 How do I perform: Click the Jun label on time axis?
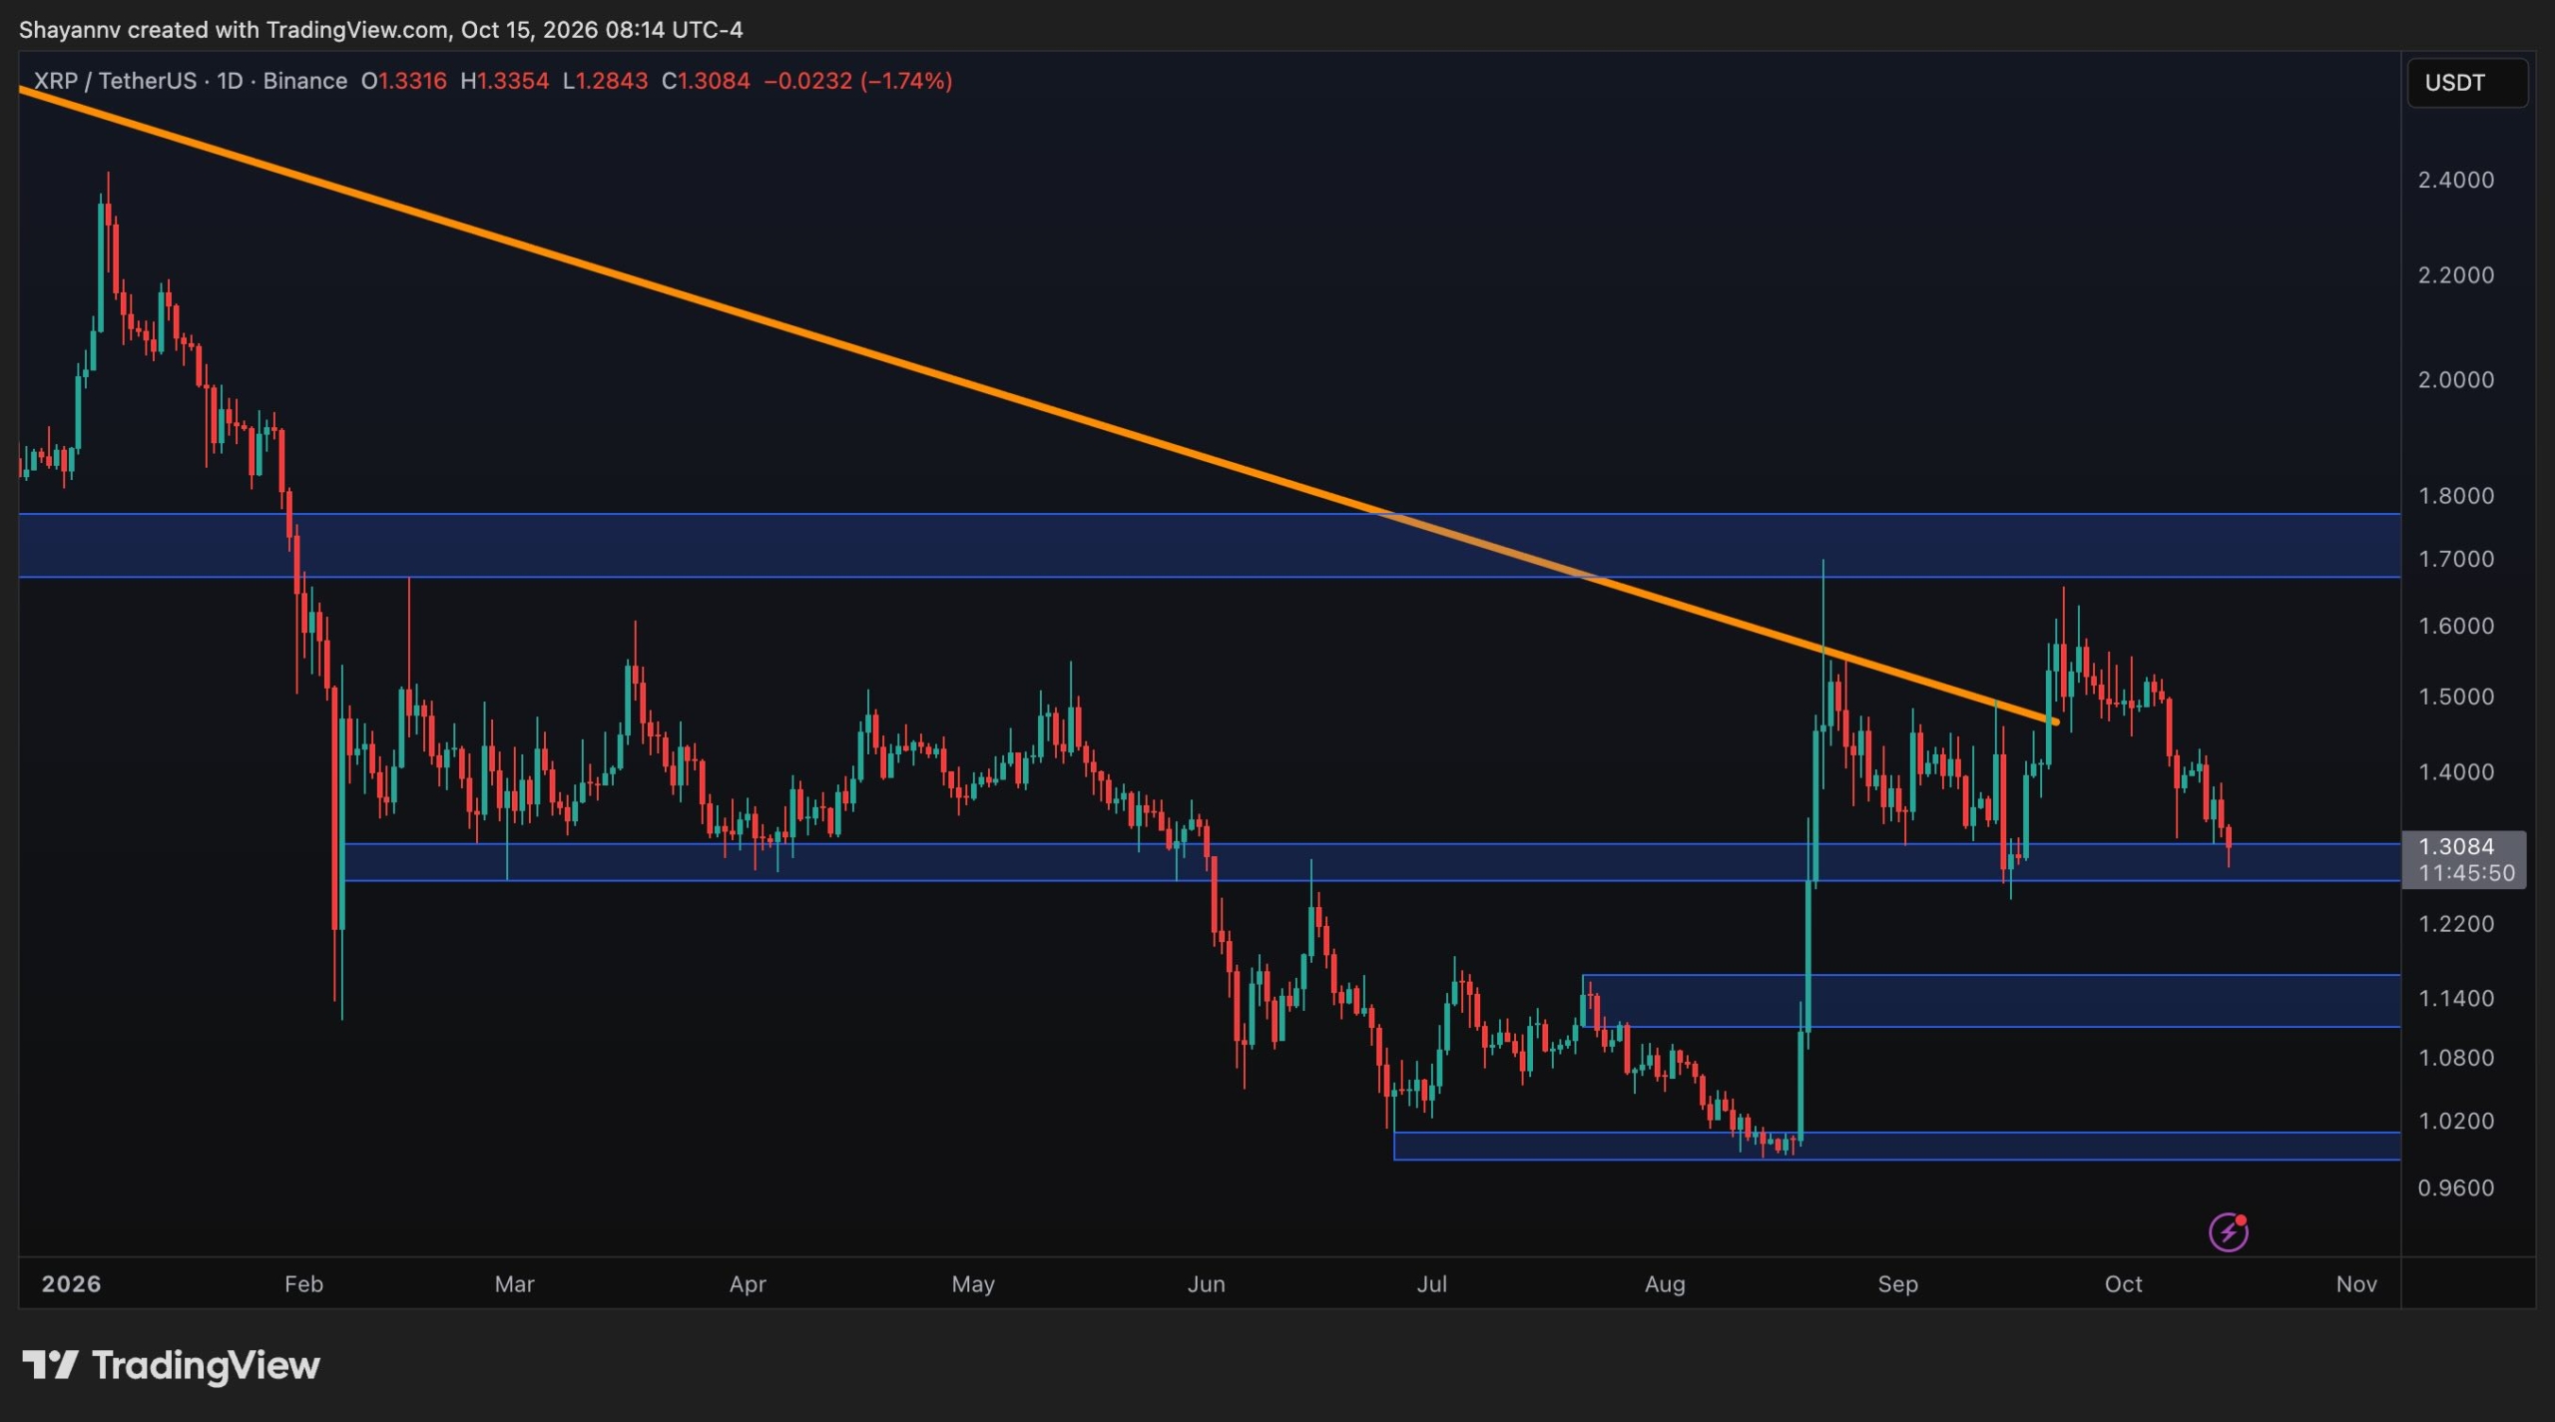point(1206,1283)
